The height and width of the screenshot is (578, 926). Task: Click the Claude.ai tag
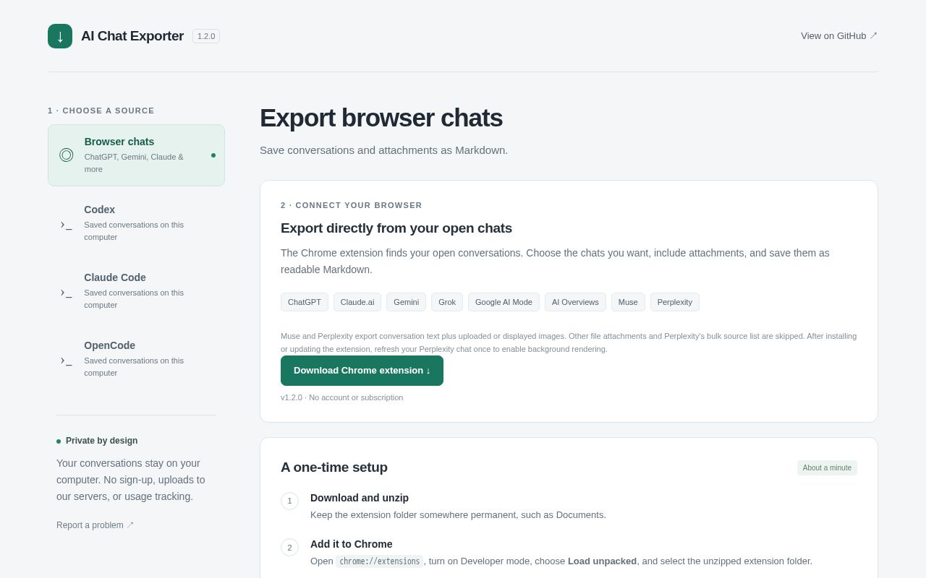coord(357,302)
